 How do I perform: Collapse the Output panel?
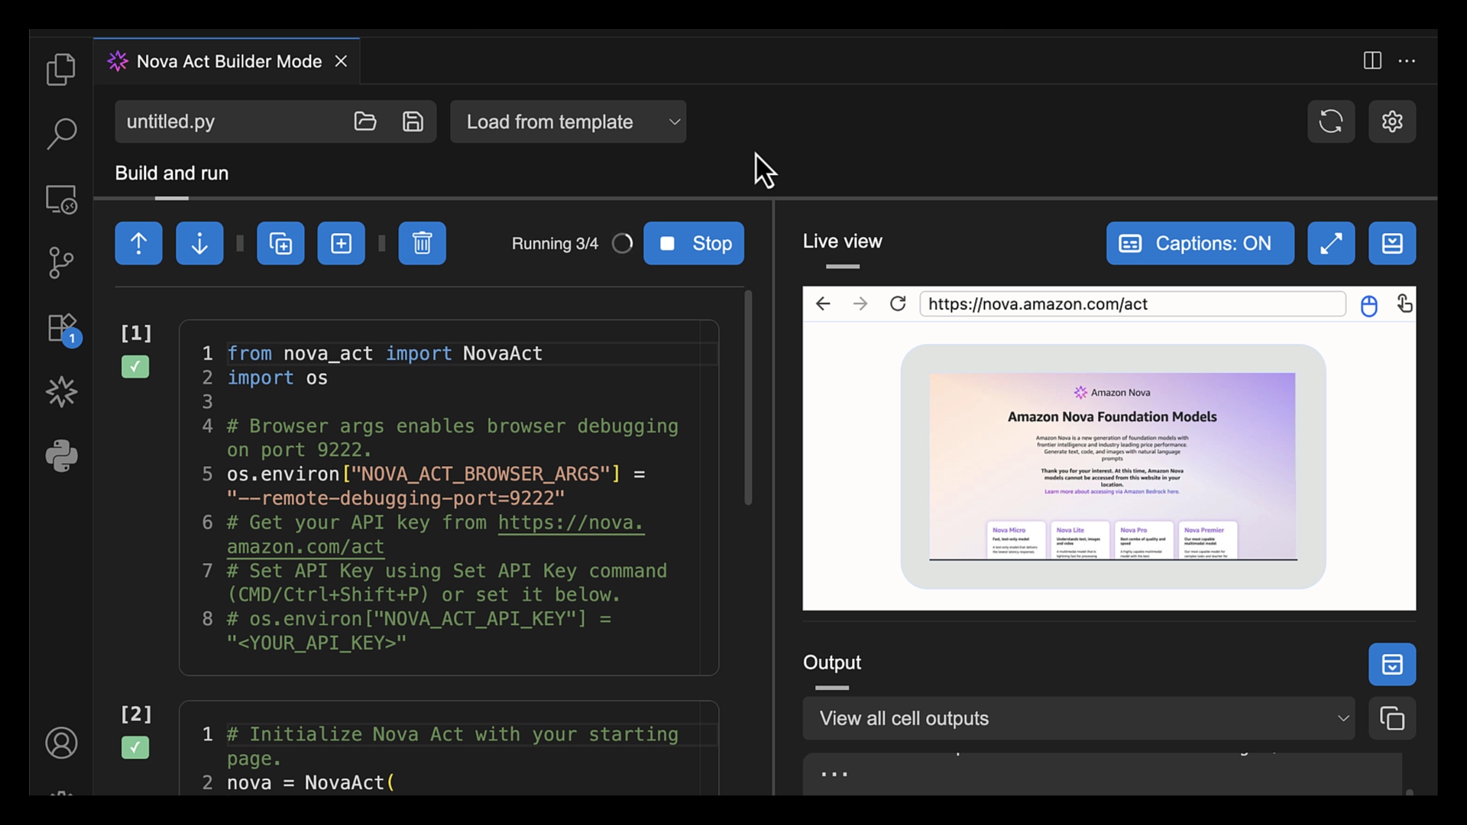(1391, 665)
